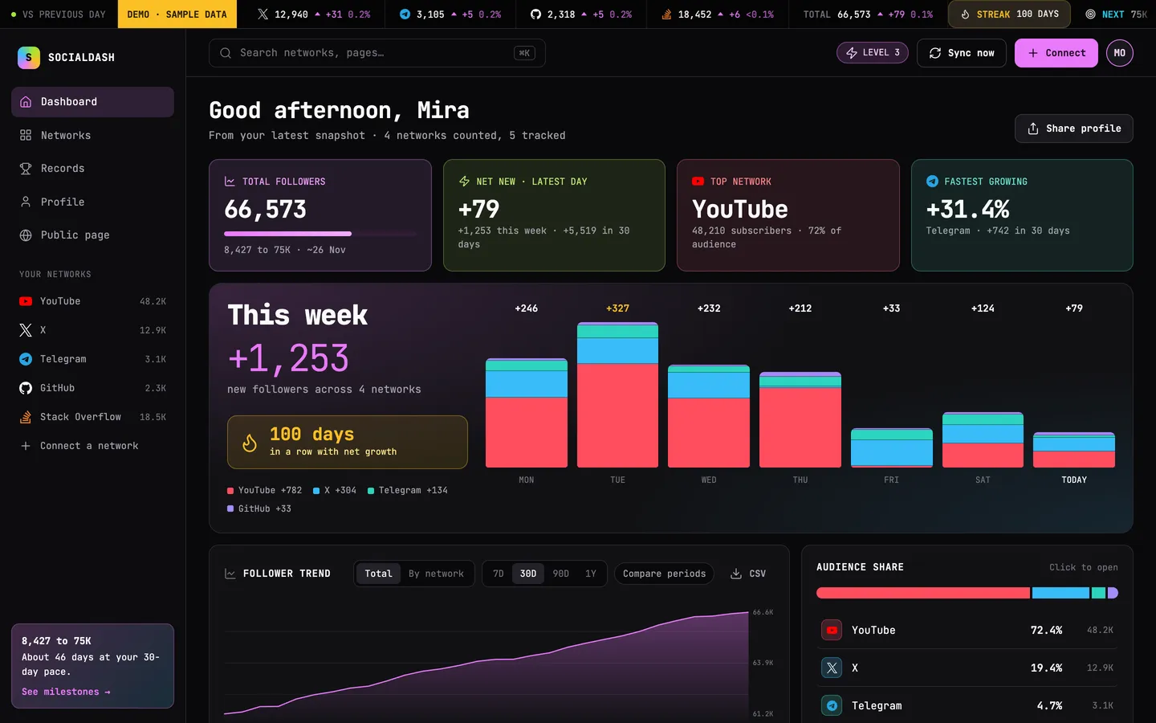The width and height of the screenshot is (1156, 723).
Task: Select YouTube in Your Networks list
Action: tap(92, 301)
